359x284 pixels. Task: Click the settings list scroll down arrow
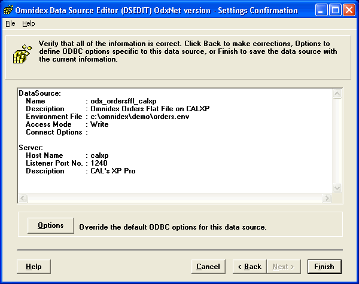pyautogui.click(x=337, y=188)
